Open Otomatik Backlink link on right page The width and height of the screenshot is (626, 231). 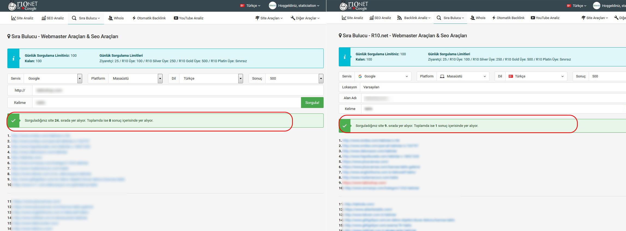508,18
